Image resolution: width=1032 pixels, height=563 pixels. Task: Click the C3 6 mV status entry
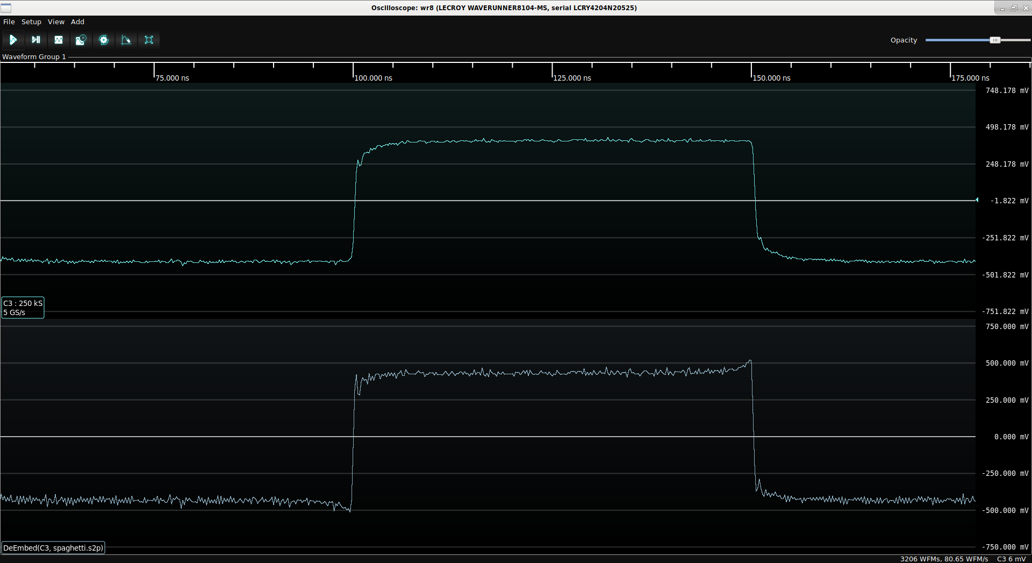click(x=1012, y=559)
